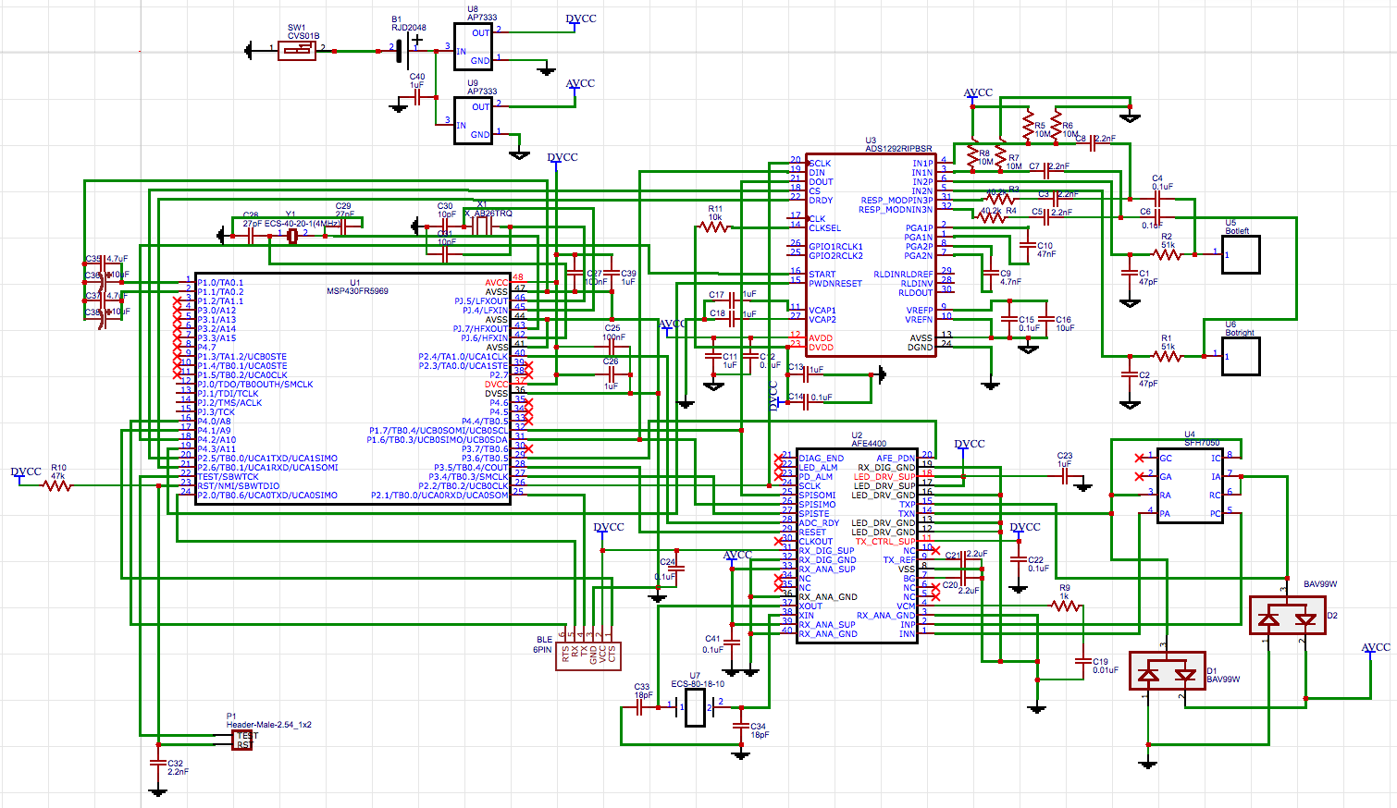Select the C16 10uF capacitor

click(x=1046, y=320)
